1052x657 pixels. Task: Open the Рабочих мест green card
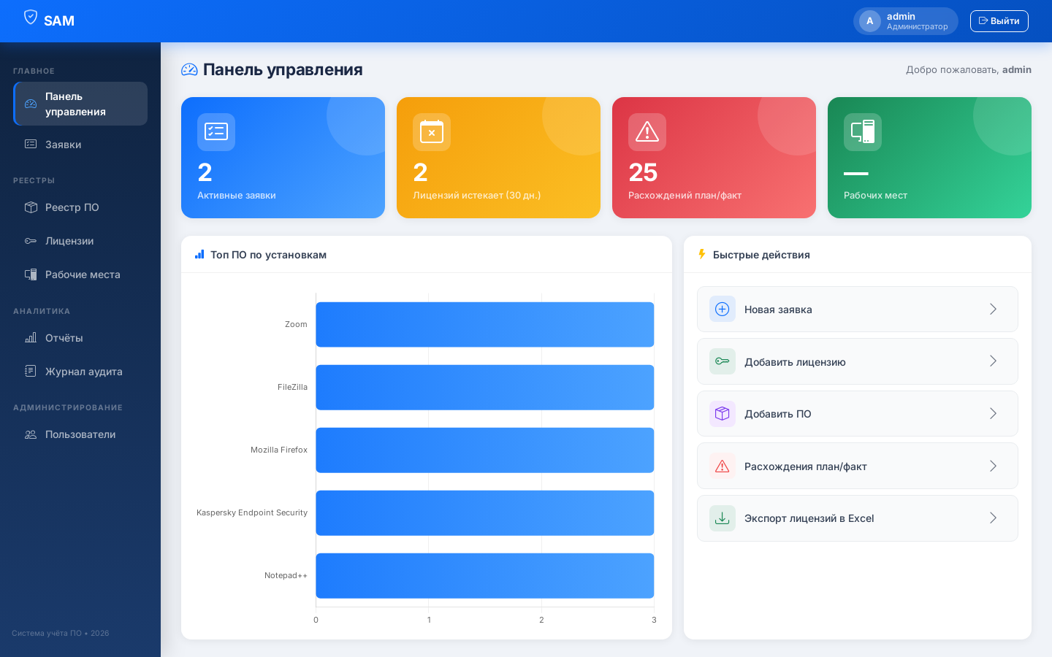[929, 158]
